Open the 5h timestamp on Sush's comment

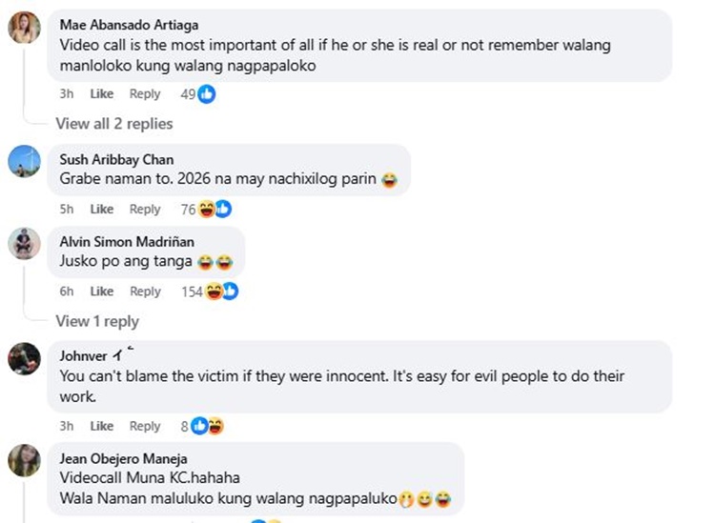[x=67, y=210]
